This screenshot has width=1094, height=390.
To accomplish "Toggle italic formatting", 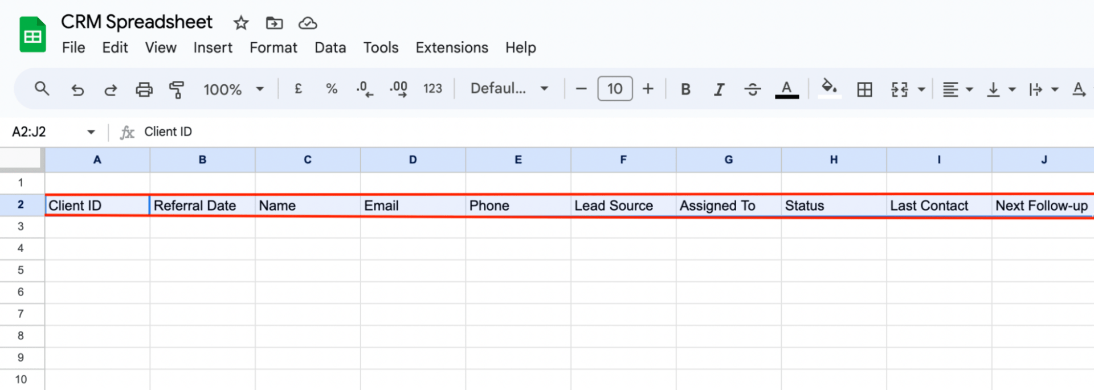I will (719, 89).
